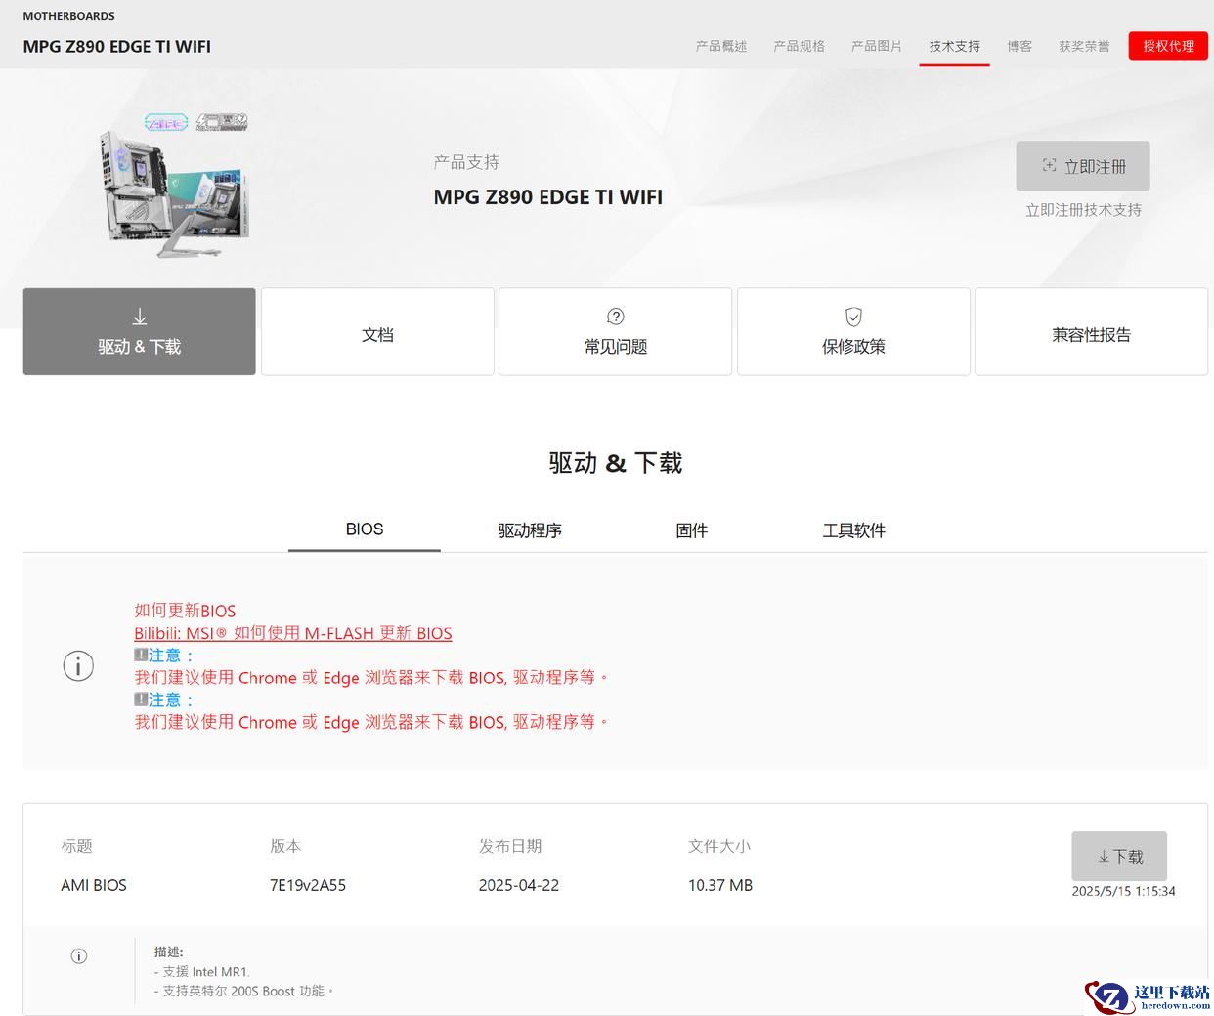Click the AMI BIOS title text
Image resolution: width=1214 pixels, height=1016 pixels.
point(94,885)
